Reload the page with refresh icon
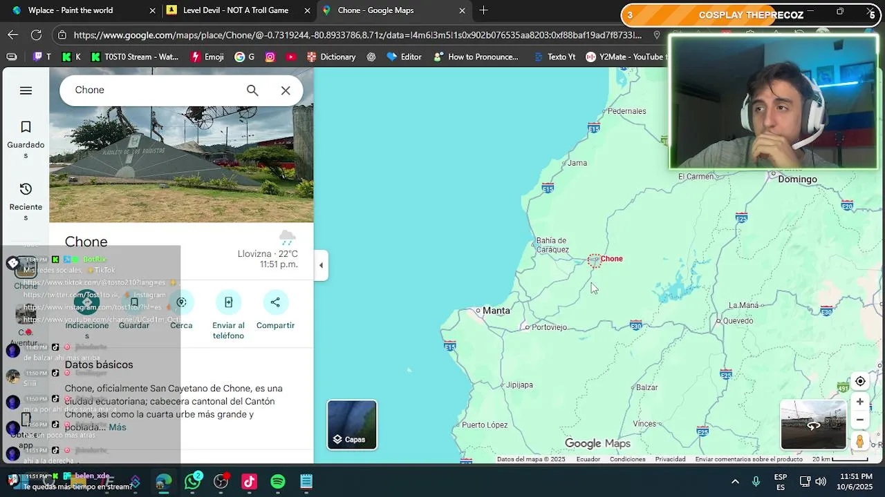The width and height of the screenshot is (885, 497). click(36, 35)
